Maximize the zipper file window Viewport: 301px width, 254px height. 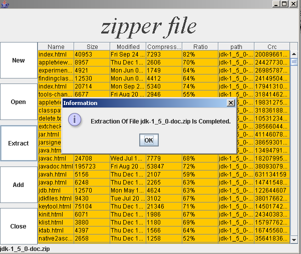click(284, 3)
